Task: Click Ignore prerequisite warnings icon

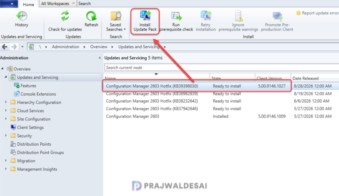Action: coord(238,16)
